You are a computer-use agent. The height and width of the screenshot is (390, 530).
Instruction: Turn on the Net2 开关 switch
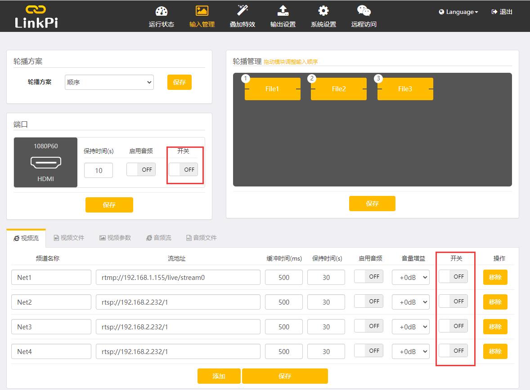(453, 301)
